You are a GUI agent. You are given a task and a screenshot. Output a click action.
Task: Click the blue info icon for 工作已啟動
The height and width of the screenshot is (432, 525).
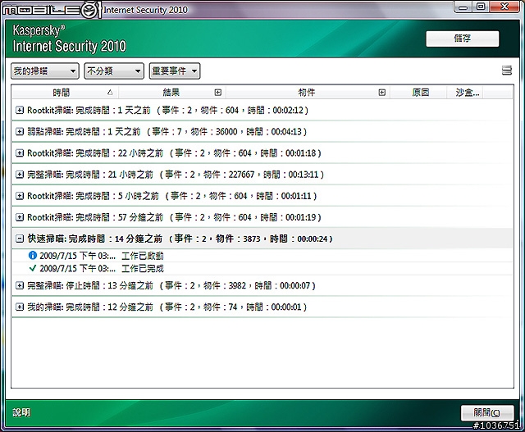(x=33, y=256)
